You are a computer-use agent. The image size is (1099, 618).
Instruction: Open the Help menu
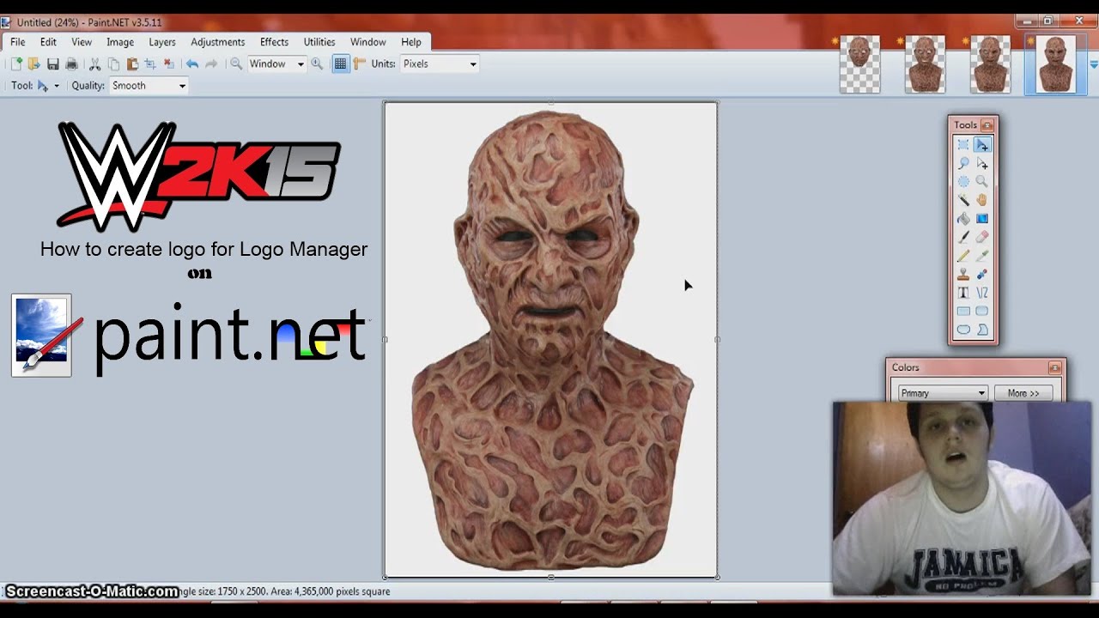tap(411, 42)
